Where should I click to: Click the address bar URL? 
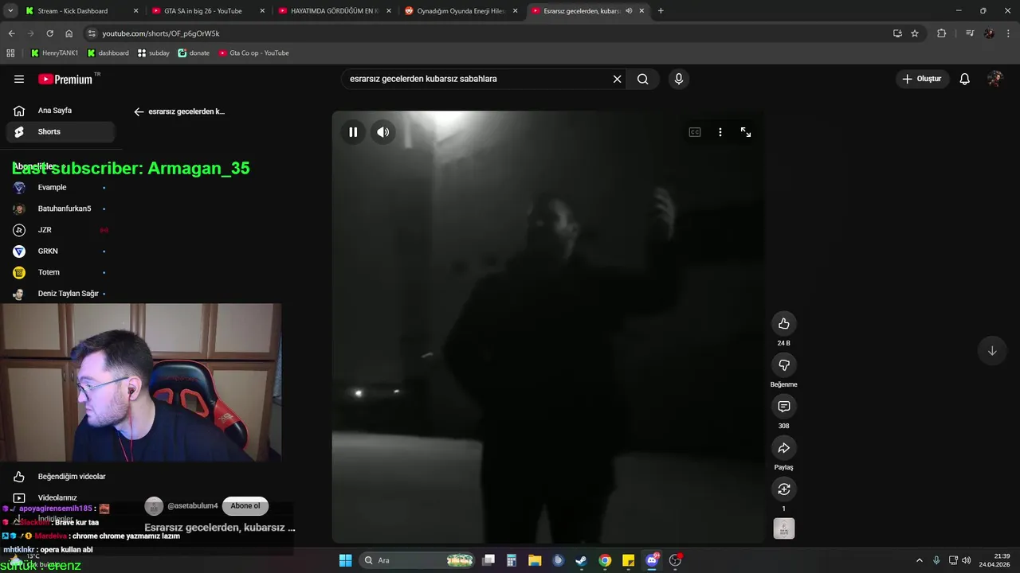click(x=161, y=33)
